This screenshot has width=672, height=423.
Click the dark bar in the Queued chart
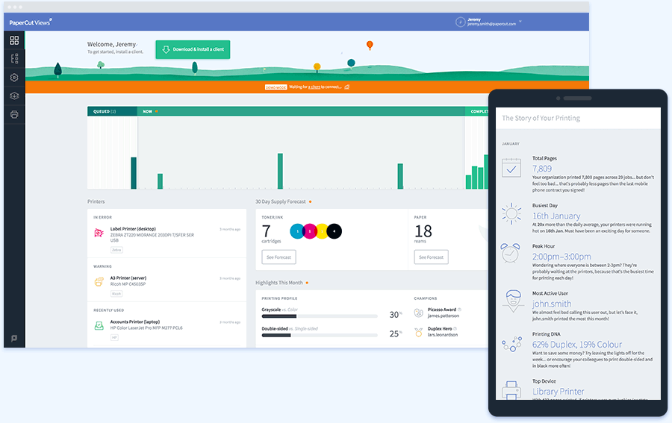134,173
